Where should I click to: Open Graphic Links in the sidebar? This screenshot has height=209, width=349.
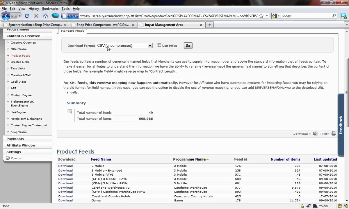pyautogui.click(x=20, y=62)
